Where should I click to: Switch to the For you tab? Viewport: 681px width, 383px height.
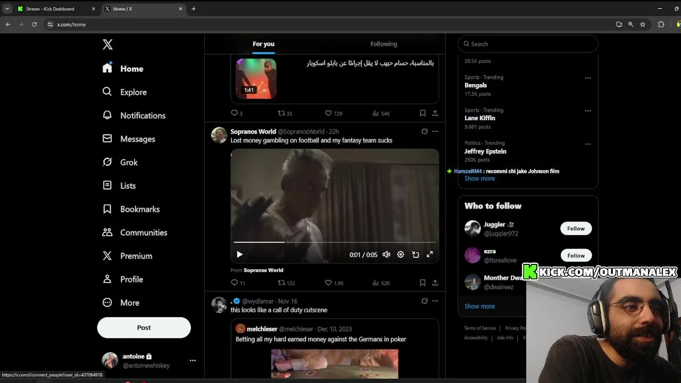(x=263, y=44)
